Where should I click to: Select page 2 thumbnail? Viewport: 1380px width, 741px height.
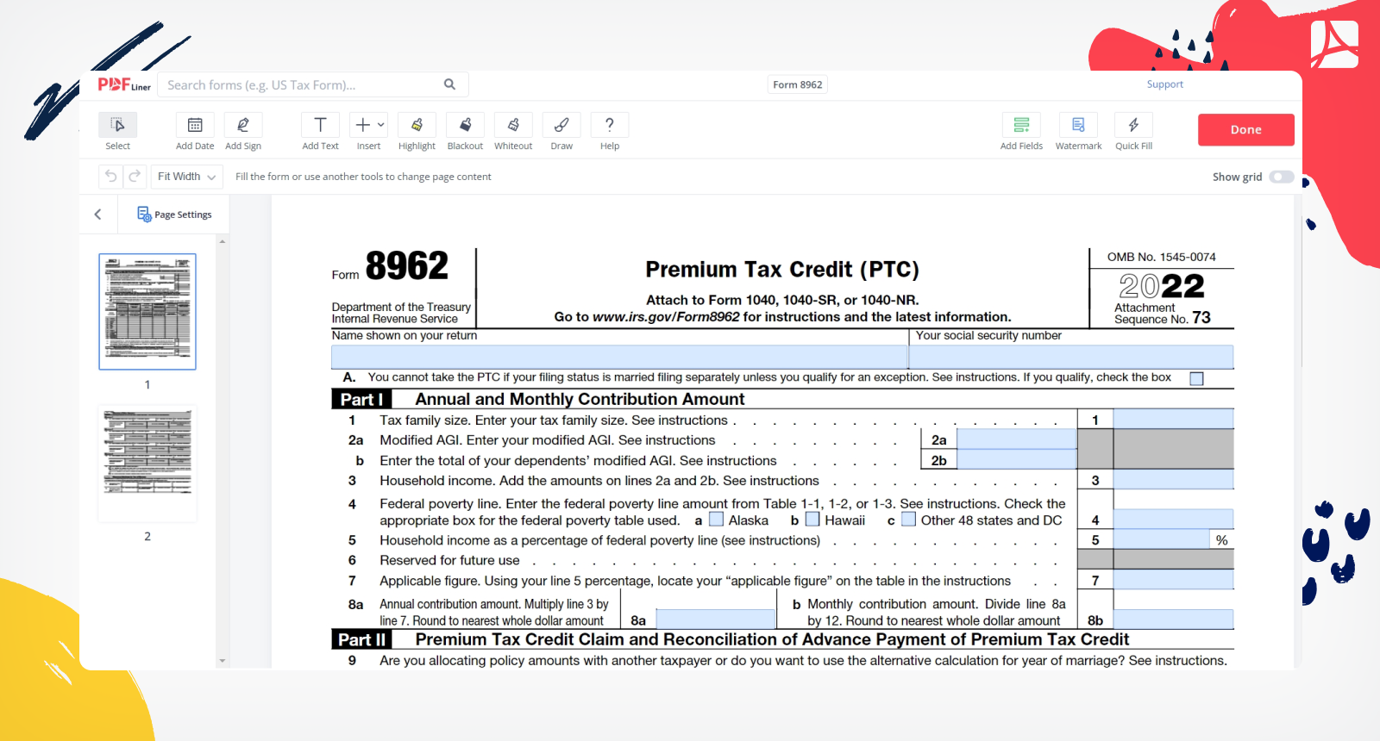tap(147, 463)
